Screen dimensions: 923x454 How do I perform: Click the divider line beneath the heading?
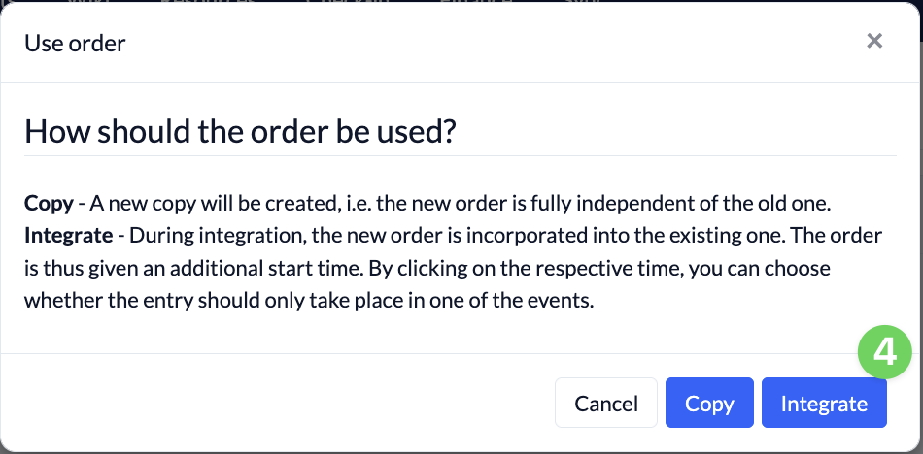pyautogui.click(x=461, y=156)
